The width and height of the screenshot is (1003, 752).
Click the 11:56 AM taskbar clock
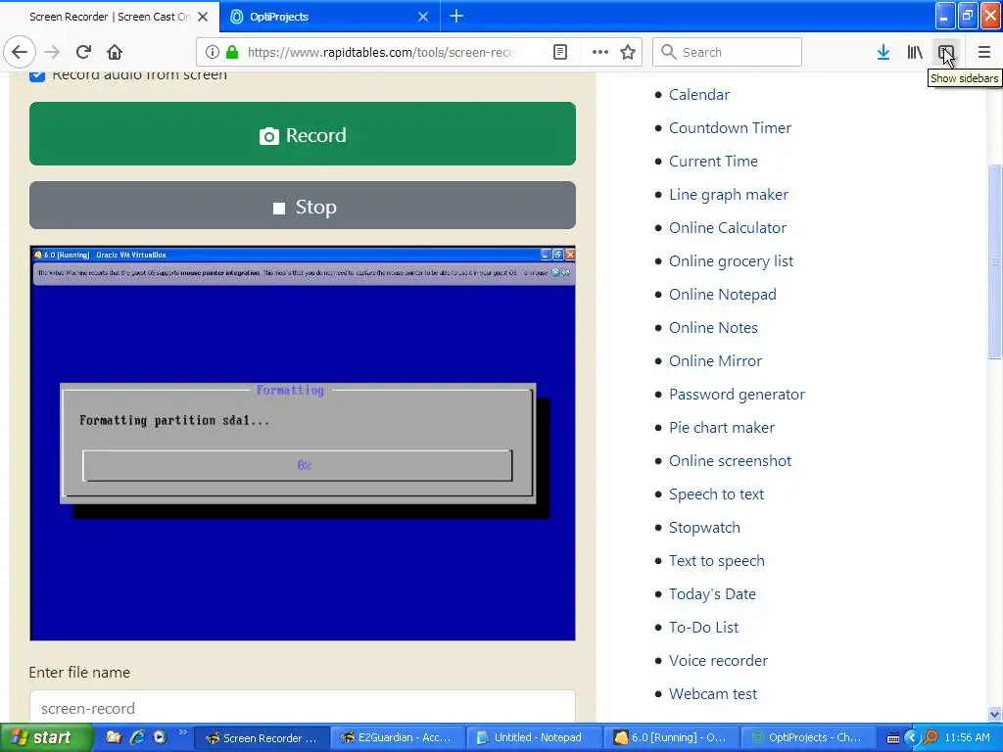[967, 737]
